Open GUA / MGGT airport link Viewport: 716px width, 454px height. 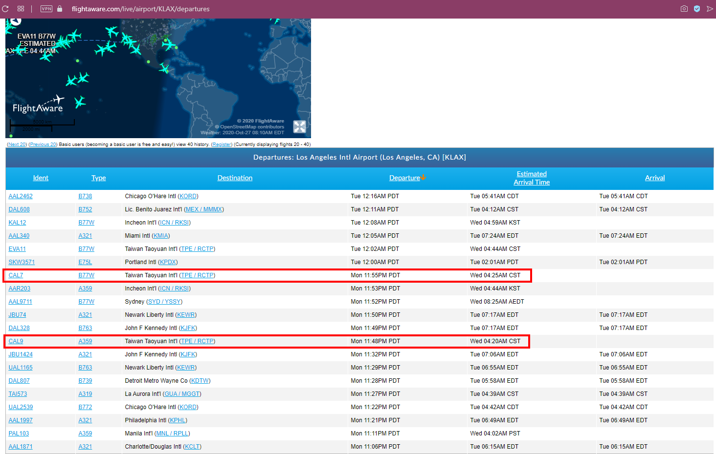[x=182, y=394]
